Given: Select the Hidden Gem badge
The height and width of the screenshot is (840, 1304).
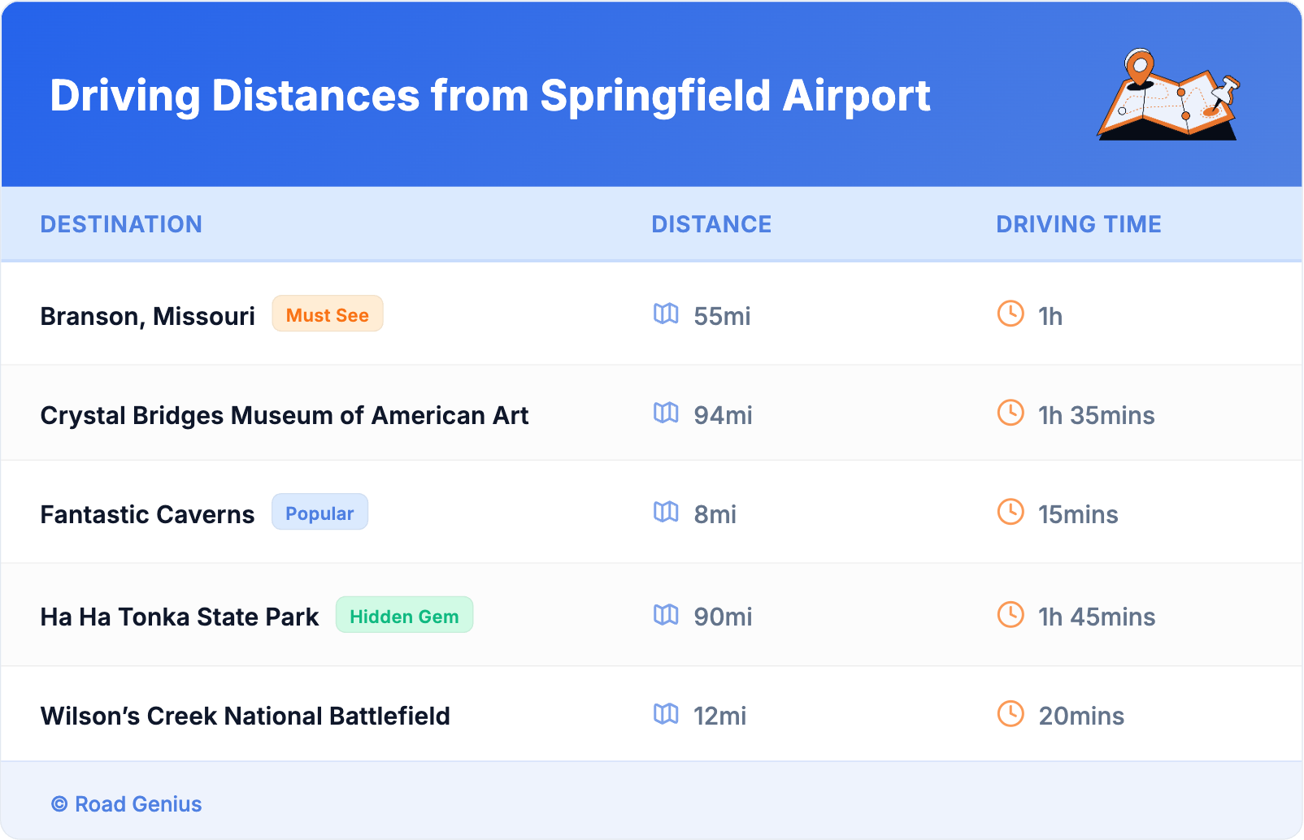Looking at the screenshot, I should tap(404, 616).
